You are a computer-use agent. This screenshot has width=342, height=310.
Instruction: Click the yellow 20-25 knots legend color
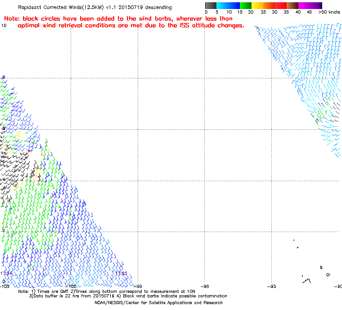point(257,6)
